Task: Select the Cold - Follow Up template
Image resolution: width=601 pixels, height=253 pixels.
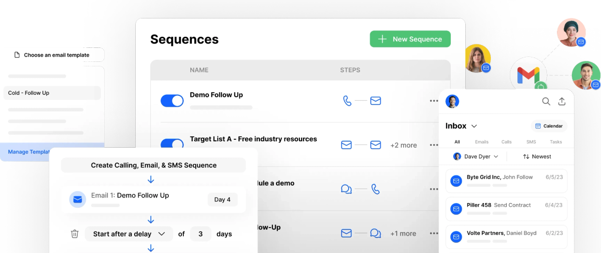Action: (x=52, y=93)
